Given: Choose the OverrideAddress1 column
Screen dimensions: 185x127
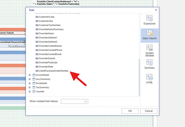Looking at the screenshot, I should [x=48, y=38].
